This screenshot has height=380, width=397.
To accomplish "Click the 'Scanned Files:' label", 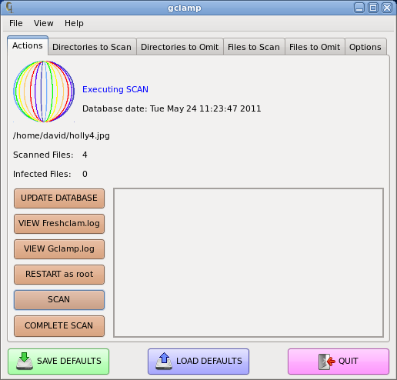I will click(43, 155).
